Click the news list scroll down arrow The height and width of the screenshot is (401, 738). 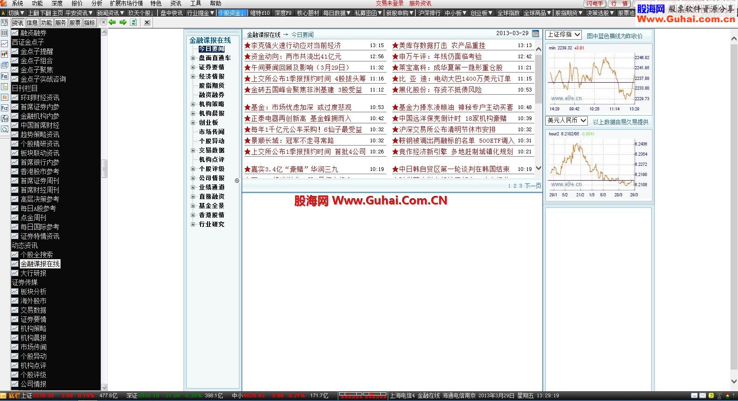click(538, 168)
